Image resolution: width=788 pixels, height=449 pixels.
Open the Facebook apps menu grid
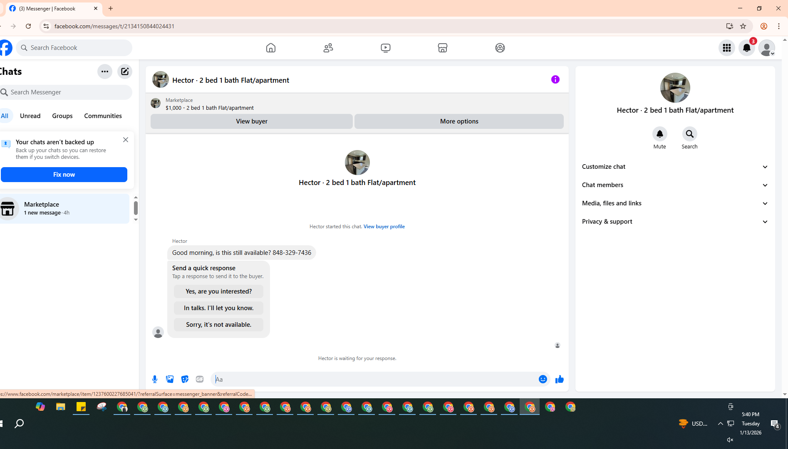coord(727,48)
